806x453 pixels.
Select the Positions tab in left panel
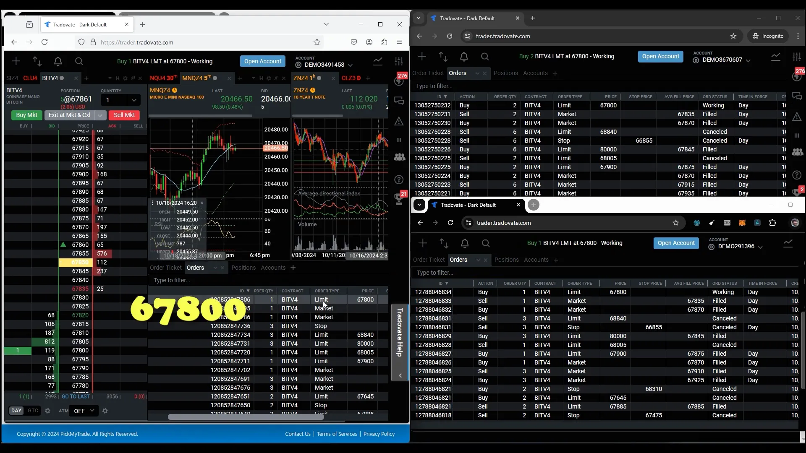pyautogui.click(x=243, y=268)
